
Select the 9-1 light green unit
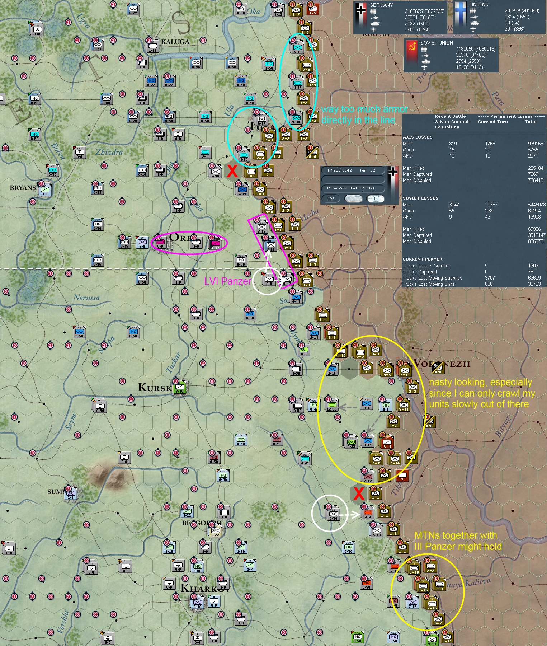pos(386,404)
